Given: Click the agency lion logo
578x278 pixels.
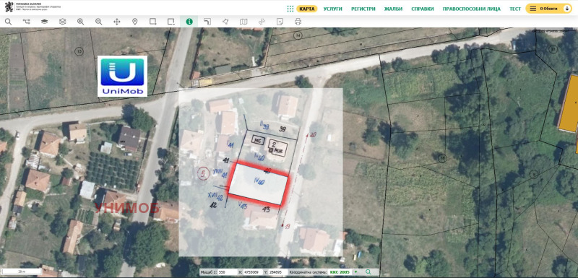Looking at the screenshot, I should coord(9,7).
